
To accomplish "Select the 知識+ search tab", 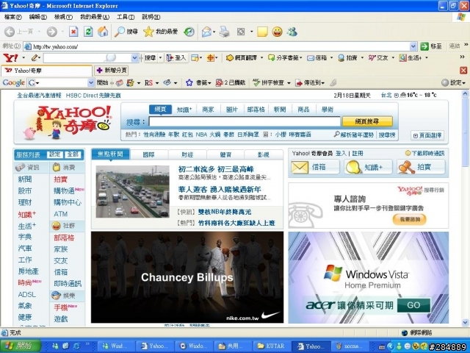I will tap(184, 110).
